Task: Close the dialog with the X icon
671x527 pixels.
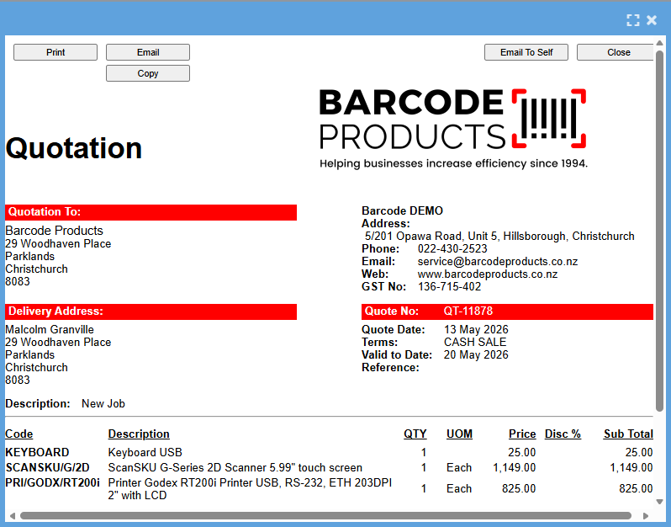Action: coord(652,20)
